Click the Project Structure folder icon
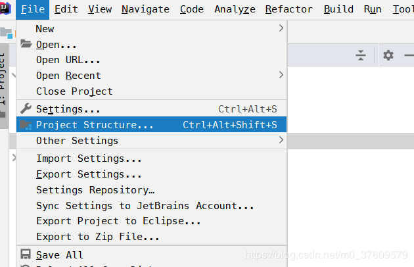This screenshot has width=414, height=267. coord(26,125)
